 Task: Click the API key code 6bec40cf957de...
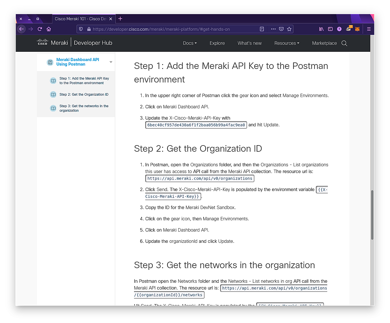tap(196, 125)
